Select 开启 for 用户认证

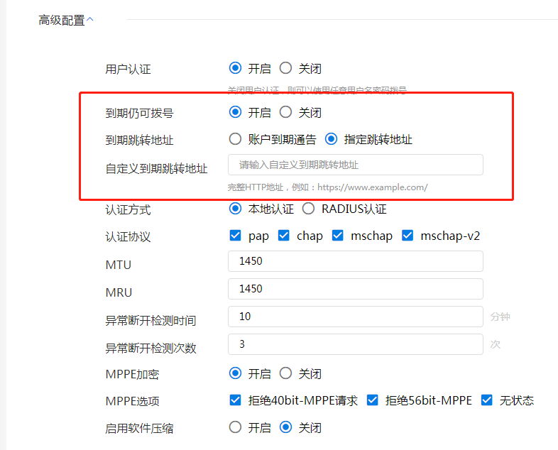click(x=236, y=69)
